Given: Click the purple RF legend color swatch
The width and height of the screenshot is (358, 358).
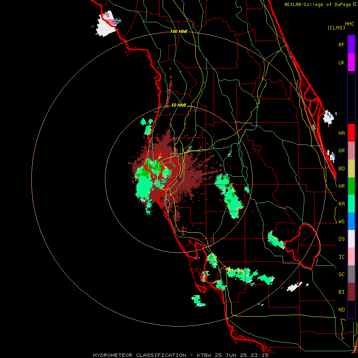Looking at the screenshot, I should [x=351, y=45].
